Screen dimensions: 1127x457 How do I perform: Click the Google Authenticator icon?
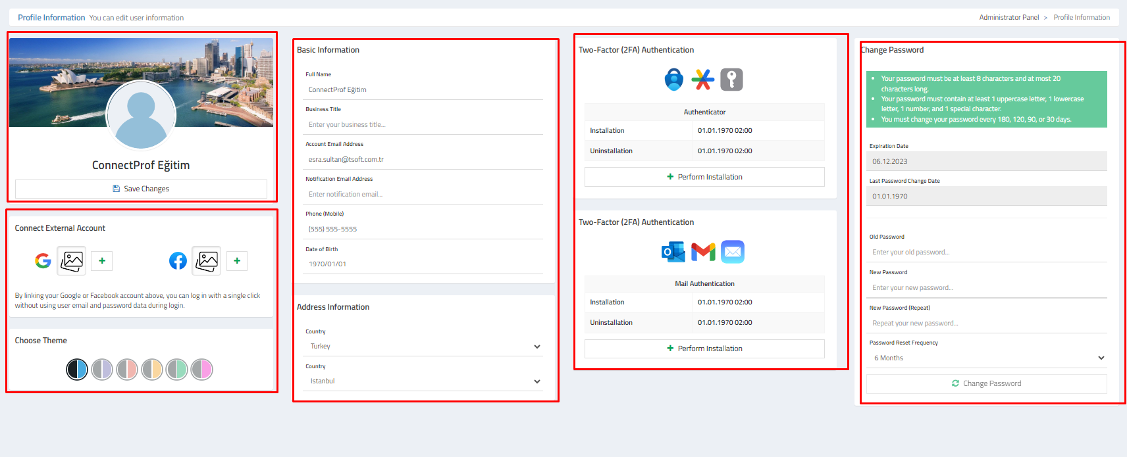pos(702,80)
